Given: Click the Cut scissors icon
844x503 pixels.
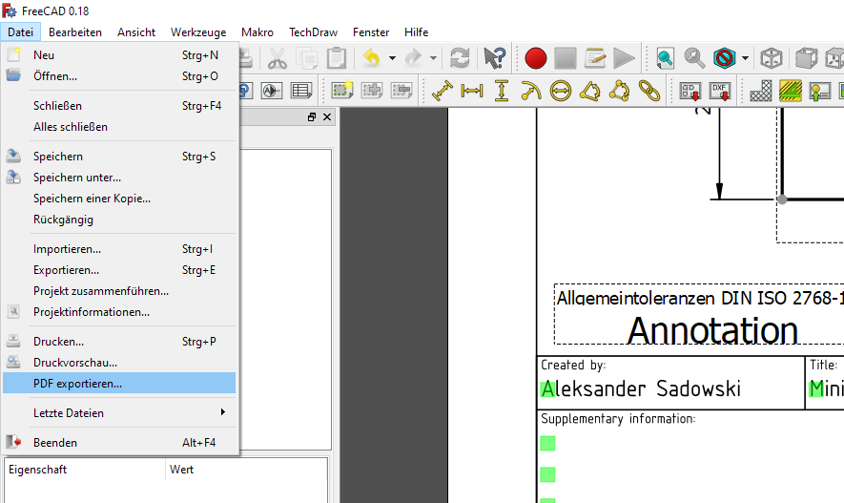Looking at the screenshot, I should (x=278, y=58).
